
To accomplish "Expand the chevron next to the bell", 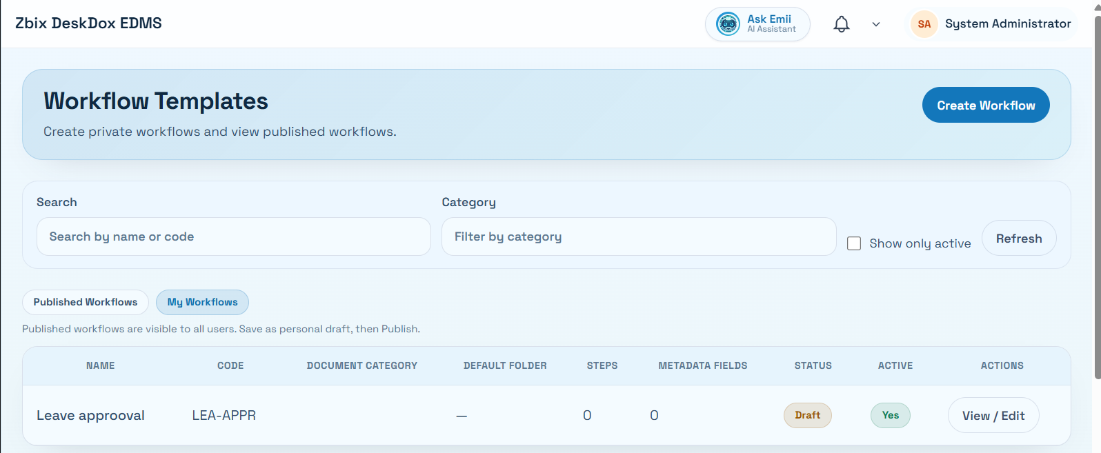I will 876,24.
